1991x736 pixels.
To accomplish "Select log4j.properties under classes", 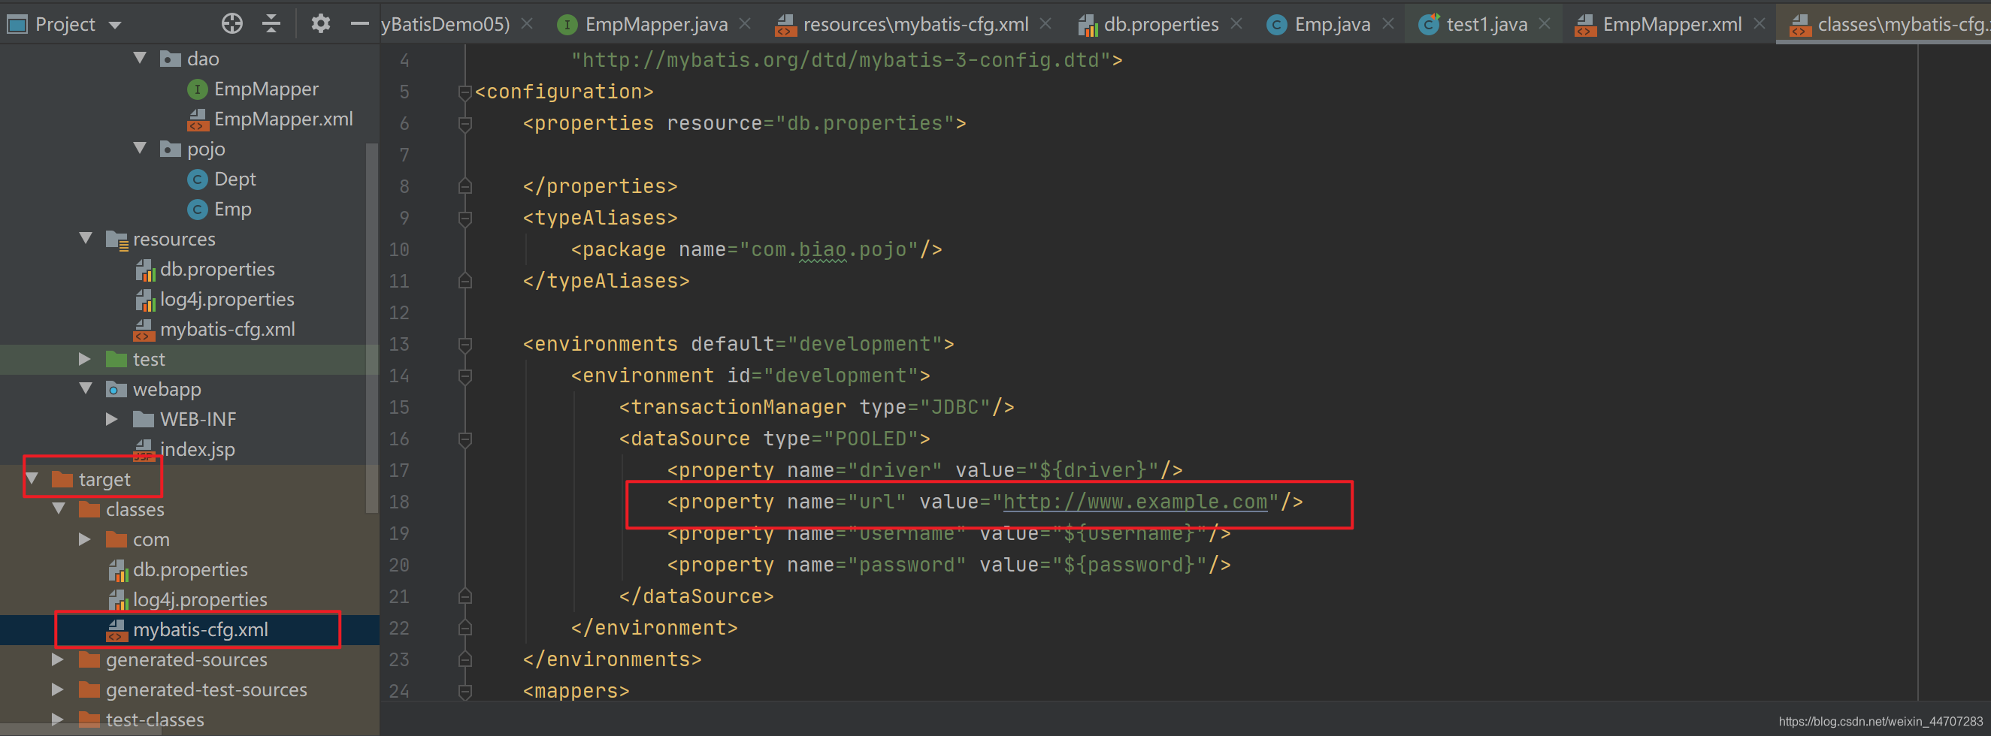I will tap(188, 599).
